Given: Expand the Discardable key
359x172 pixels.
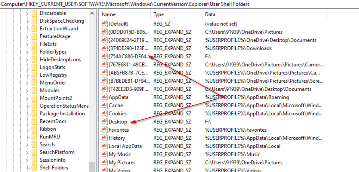Looking at the screenshot, I should [27, 13].
